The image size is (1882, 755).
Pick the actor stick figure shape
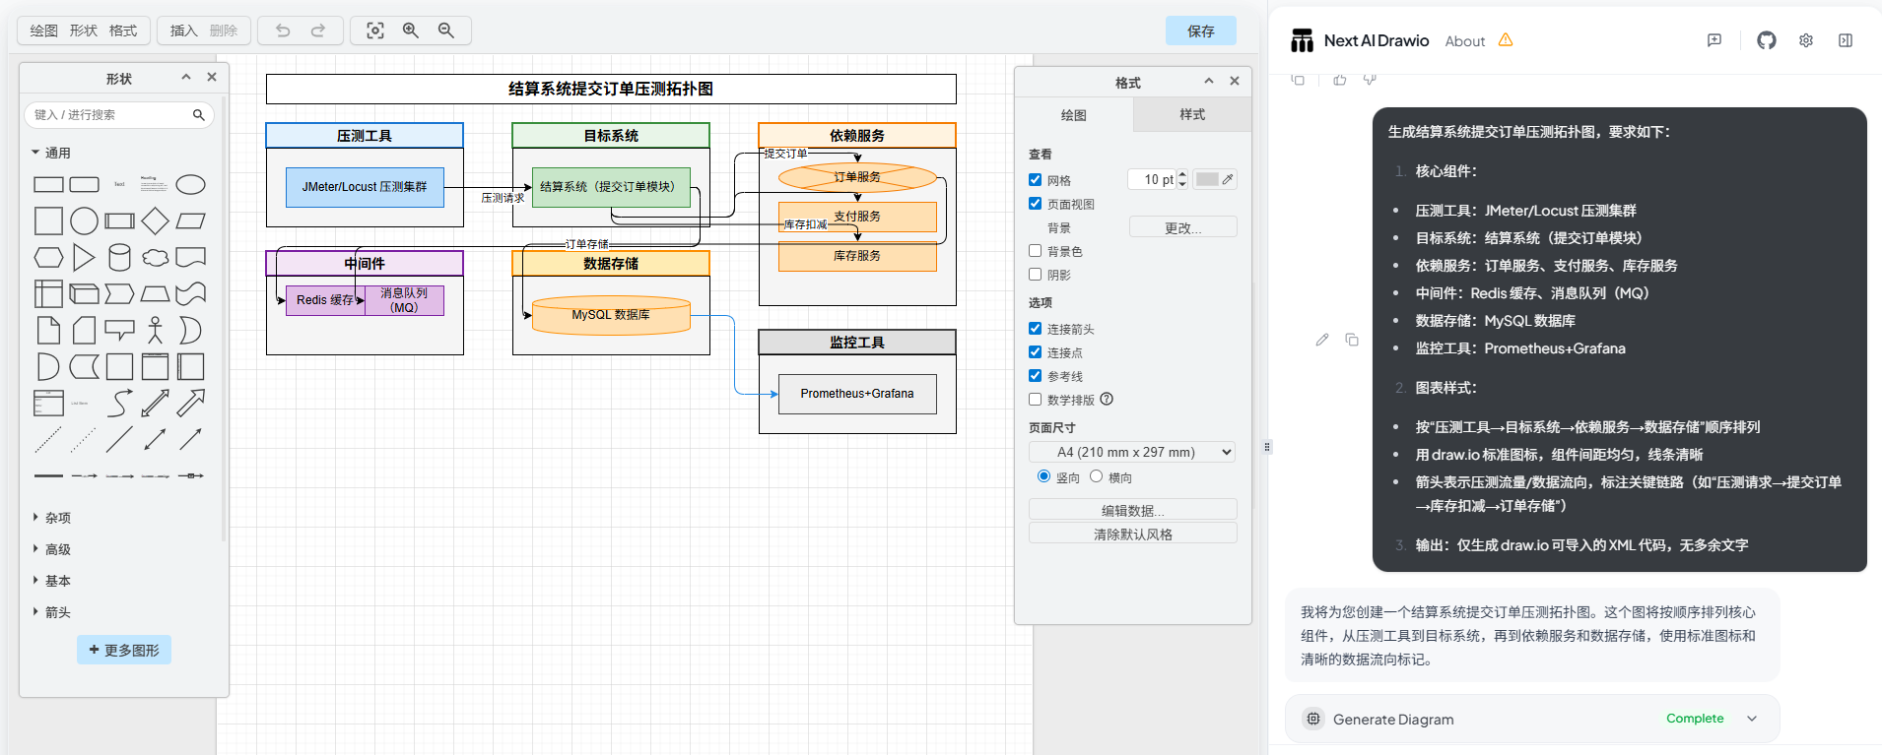point(155,330)
